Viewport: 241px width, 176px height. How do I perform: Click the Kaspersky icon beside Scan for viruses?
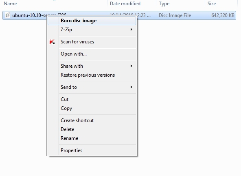click(x=52, y=42)
